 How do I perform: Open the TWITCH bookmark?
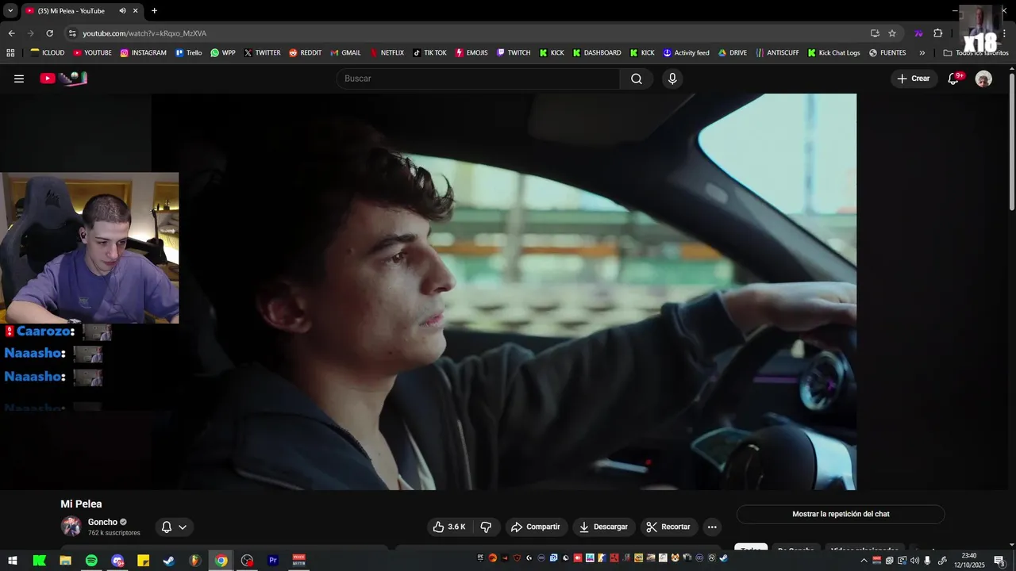pyautogui.click(x=514, y=53)
